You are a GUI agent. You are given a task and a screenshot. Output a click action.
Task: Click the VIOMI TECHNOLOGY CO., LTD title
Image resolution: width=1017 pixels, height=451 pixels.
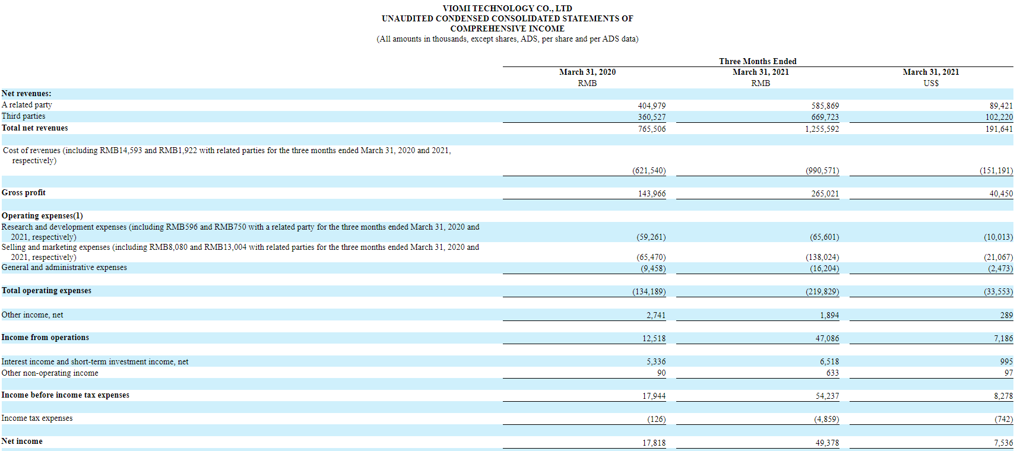coord(507,8)
